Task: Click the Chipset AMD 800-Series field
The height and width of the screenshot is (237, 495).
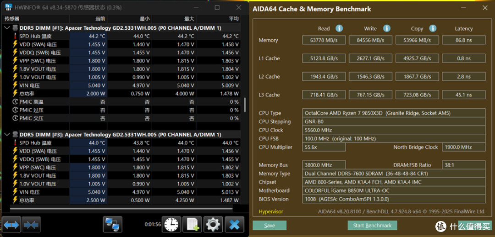Action: [x=394, y=182]
